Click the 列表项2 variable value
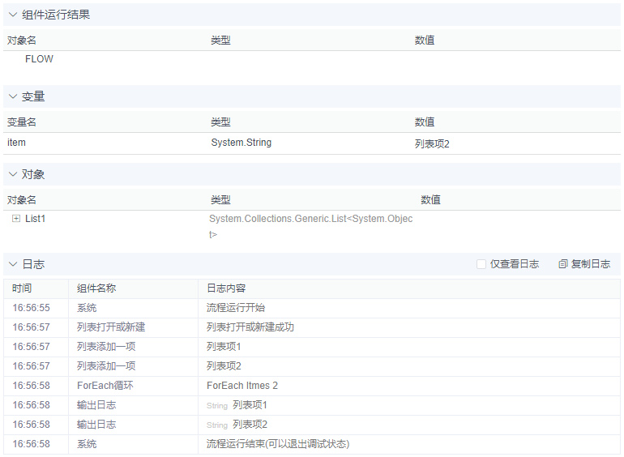The width and height of the screenshot is (624, 457). [x=432, y=143]
